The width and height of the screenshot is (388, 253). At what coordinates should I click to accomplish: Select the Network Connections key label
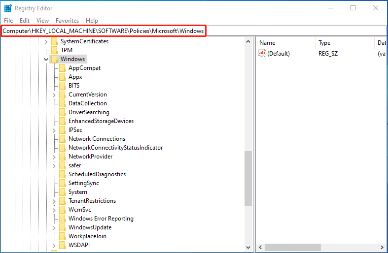click(97, 139)
